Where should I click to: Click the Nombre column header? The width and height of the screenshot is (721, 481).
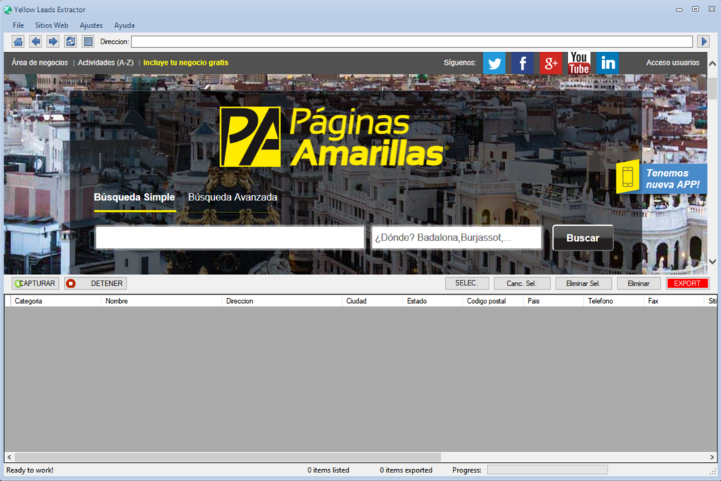tap(161, 301)
